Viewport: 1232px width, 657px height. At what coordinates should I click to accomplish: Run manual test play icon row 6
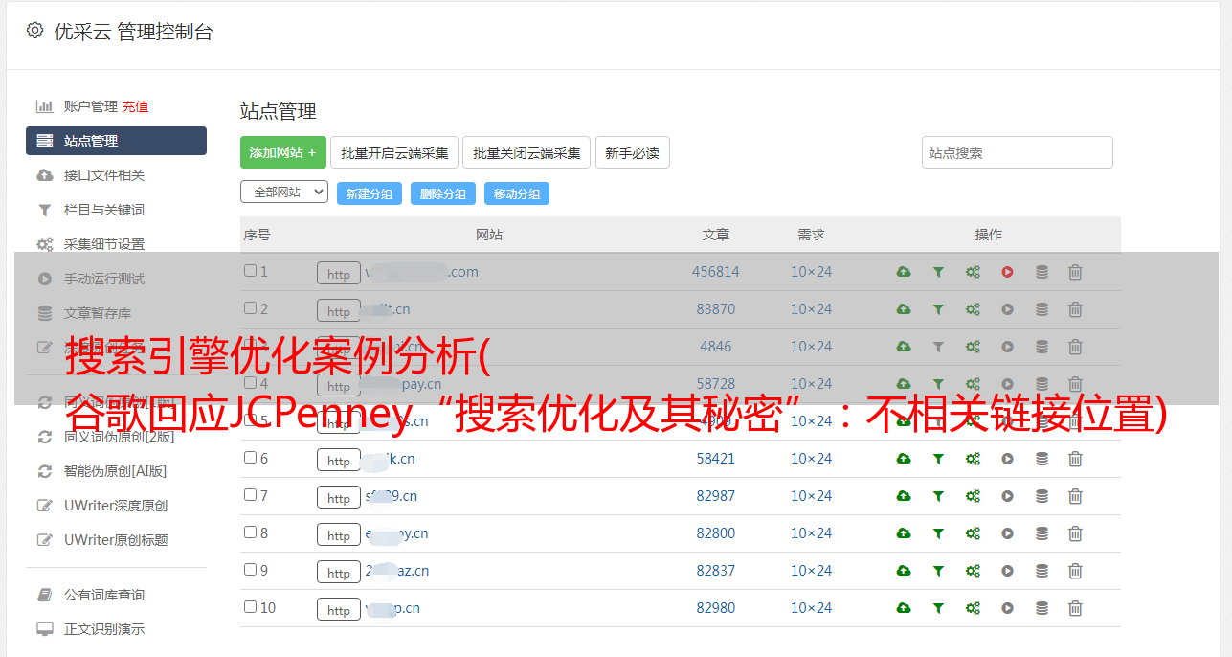tap(1007, 459)
